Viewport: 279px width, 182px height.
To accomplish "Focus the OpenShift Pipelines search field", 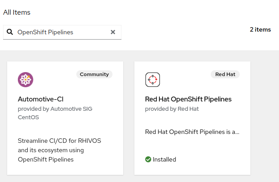I will pos(62,32).
